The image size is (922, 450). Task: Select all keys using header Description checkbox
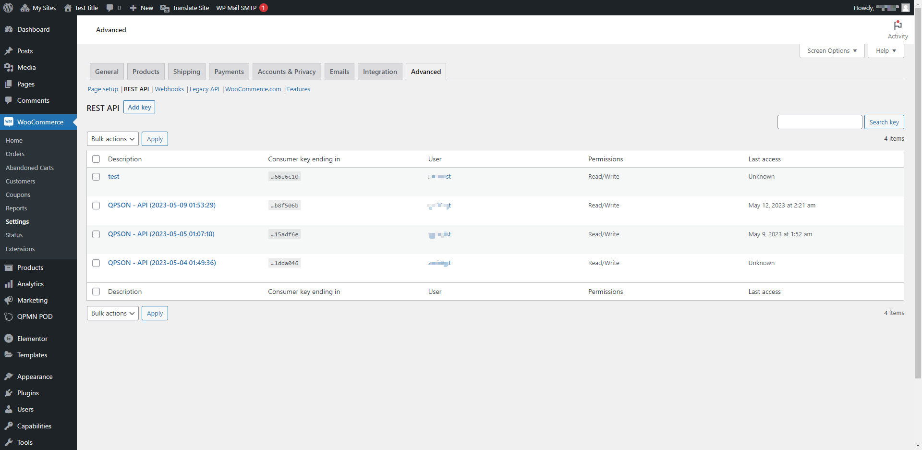(96, 159)
